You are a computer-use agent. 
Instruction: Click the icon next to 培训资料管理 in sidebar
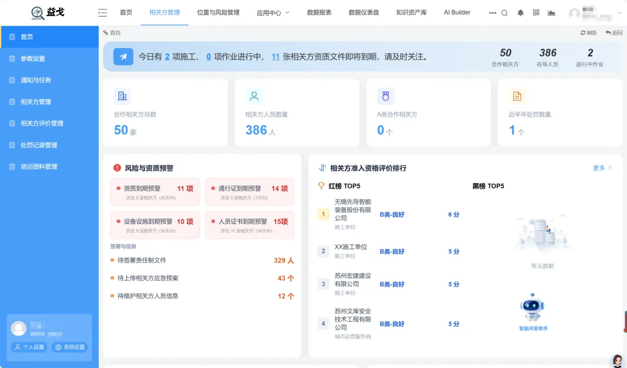[x=12, y=167]
